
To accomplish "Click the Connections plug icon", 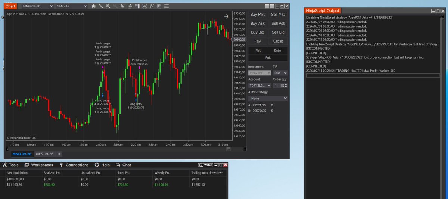I will tap(61, 165).
